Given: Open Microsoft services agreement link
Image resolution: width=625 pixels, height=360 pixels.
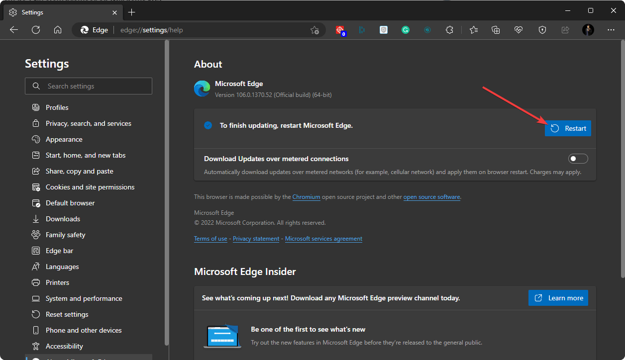Looking at the screenshot, I should coord(323,239).
